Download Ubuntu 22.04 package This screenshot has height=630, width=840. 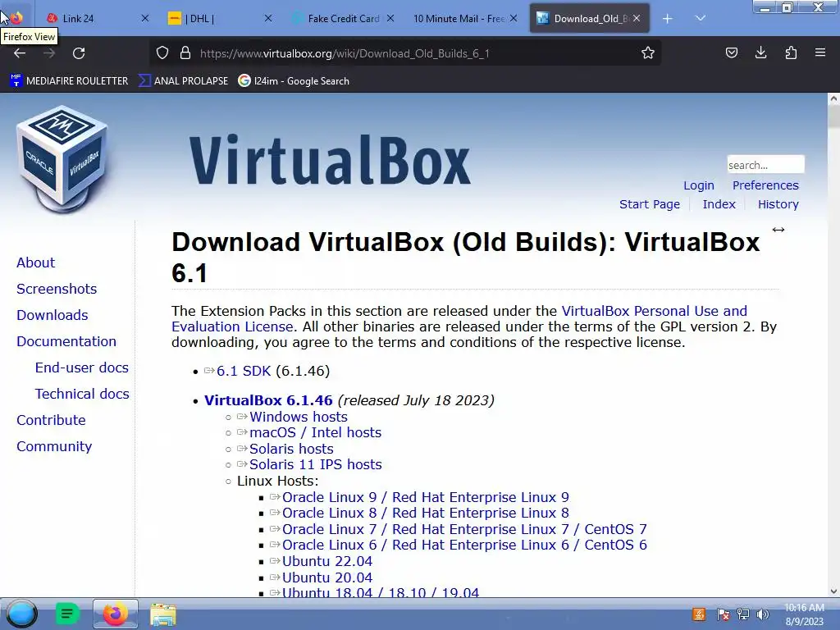[326, 561]
